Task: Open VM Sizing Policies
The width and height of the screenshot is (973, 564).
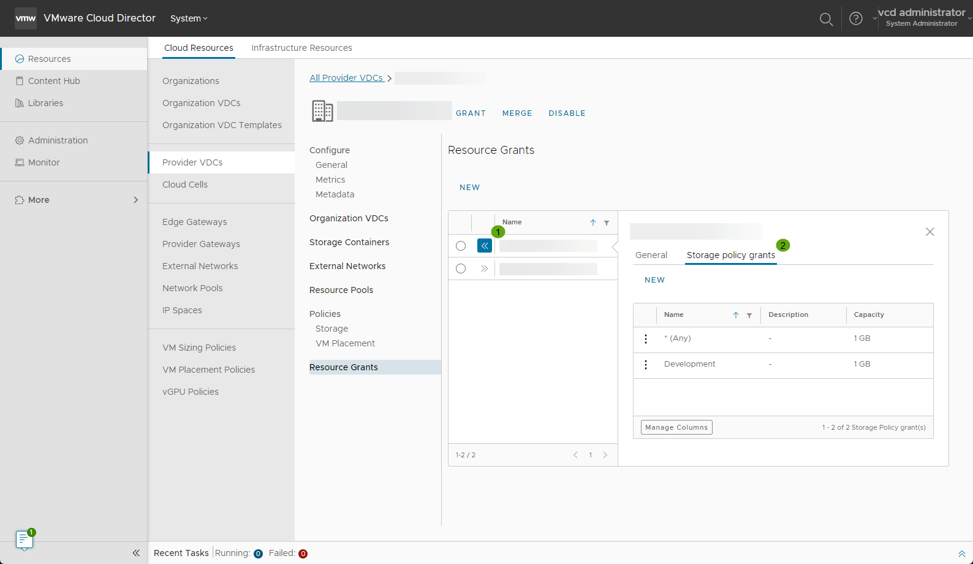Action: pyautogui.click(x=199, y=348)
